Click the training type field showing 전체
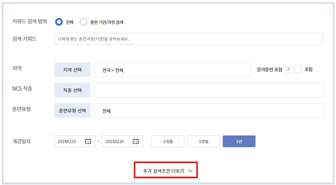Screen dimensions: 336x185 point(209,110)
